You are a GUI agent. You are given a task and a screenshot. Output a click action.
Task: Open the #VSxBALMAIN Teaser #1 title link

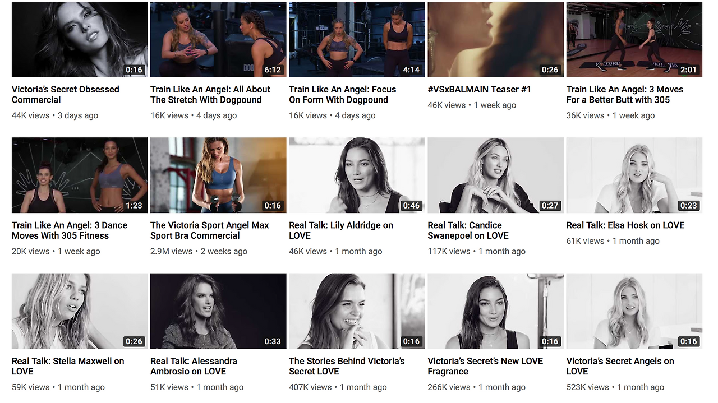[479, 89]
